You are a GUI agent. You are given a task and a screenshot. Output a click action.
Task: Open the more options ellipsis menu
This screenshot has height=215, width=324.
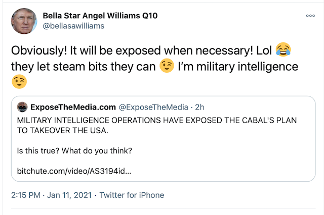click(x=310, y=16)
